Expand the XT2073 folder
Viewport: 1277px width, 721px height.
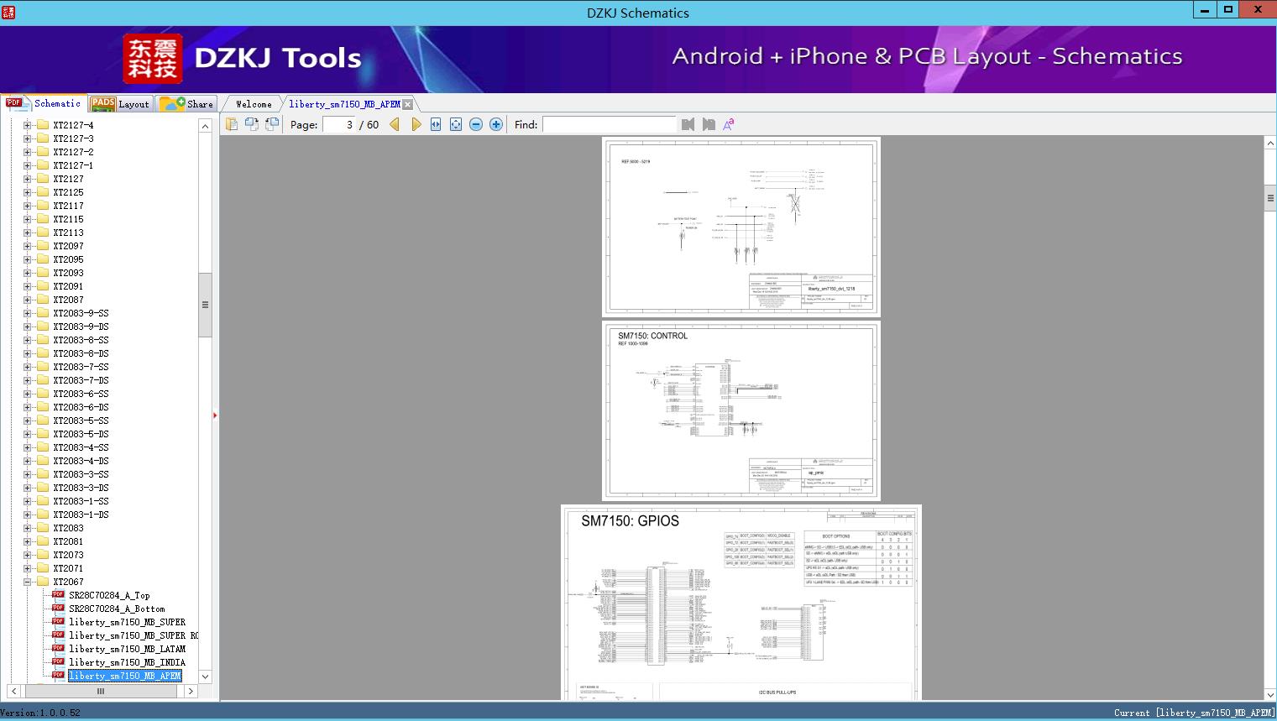(x=27, y=555)
